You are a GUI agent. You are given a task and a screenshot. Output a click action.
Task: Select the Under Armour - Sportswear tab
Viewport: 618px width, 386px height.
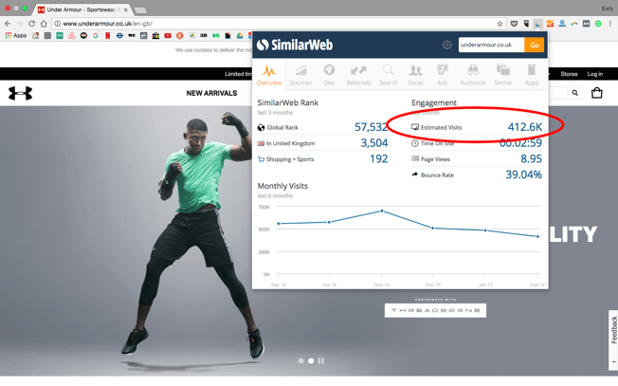[82, 9]
